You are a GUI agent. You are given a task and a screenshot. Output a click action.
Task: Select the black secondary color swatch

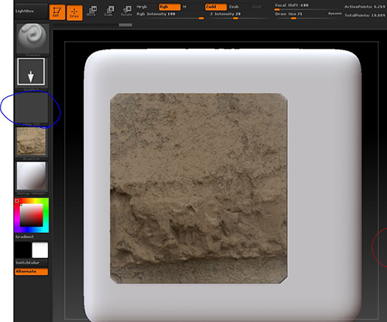coord(23,250)
